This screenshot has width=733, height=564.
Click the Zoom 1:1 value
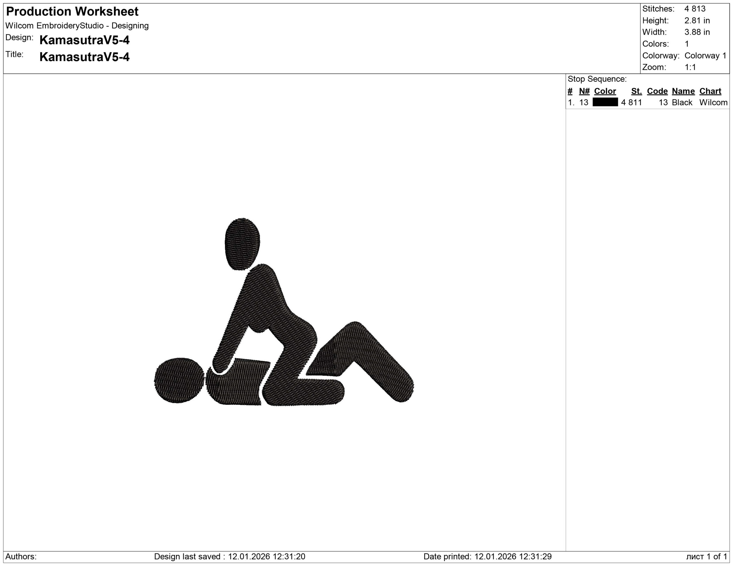690,67
